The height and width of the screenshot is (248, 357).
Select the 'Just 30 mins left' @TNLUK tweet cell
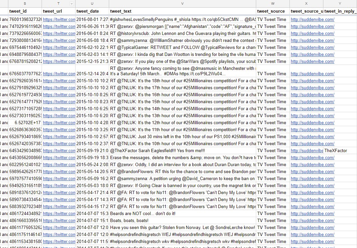pos(182,136)
